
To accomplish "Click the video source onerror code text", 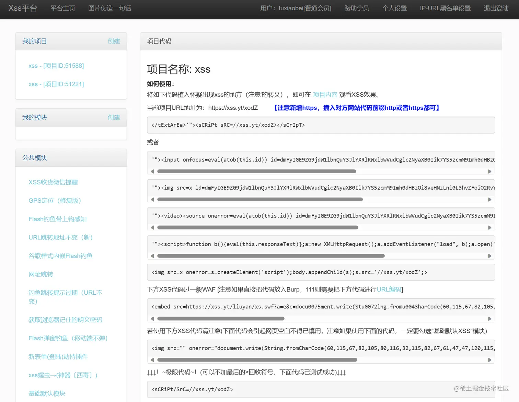I will 323,216.
